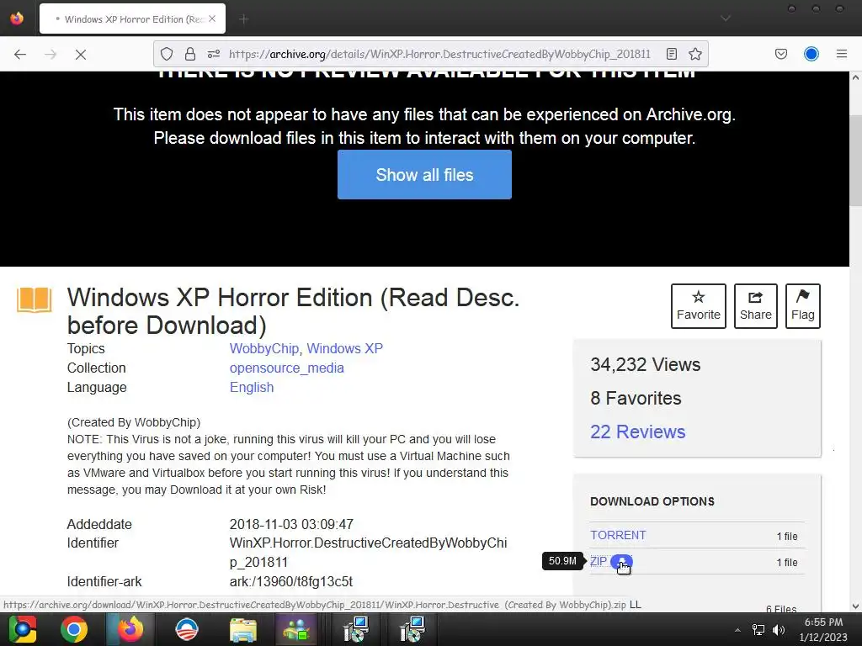Click the 34,232 Views text
The image size is (862, 646).
pyautogui.click(x=645, y=365)
